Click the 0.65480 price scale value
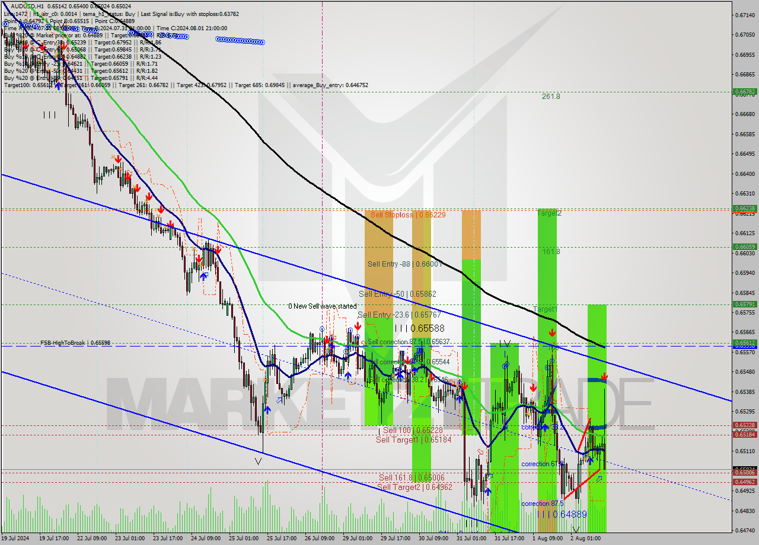759x545 pixels. pos(746,372)
